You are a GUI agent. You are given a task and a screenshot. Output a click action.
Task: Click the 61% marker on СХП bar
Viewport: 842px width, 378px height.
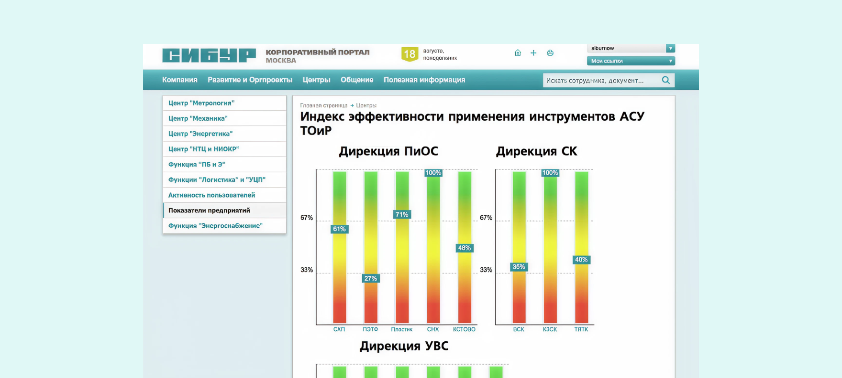click(x=339, y=229)
